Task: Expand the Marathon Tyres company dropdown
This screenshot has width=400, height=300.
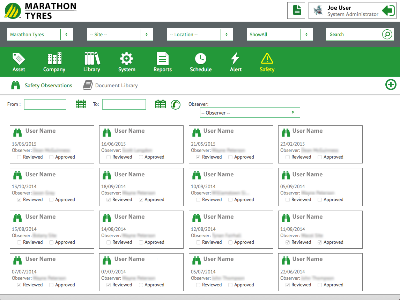Action: (x=66, y=35)
